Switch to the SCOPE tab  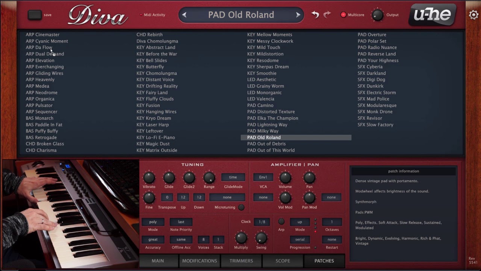[283, 261]
